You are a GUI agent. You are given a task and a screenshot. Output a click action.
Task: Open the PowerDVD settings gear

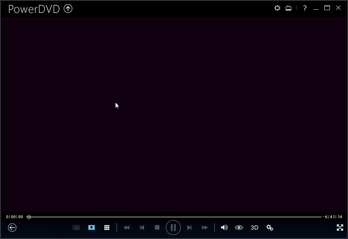pos(277,8)
